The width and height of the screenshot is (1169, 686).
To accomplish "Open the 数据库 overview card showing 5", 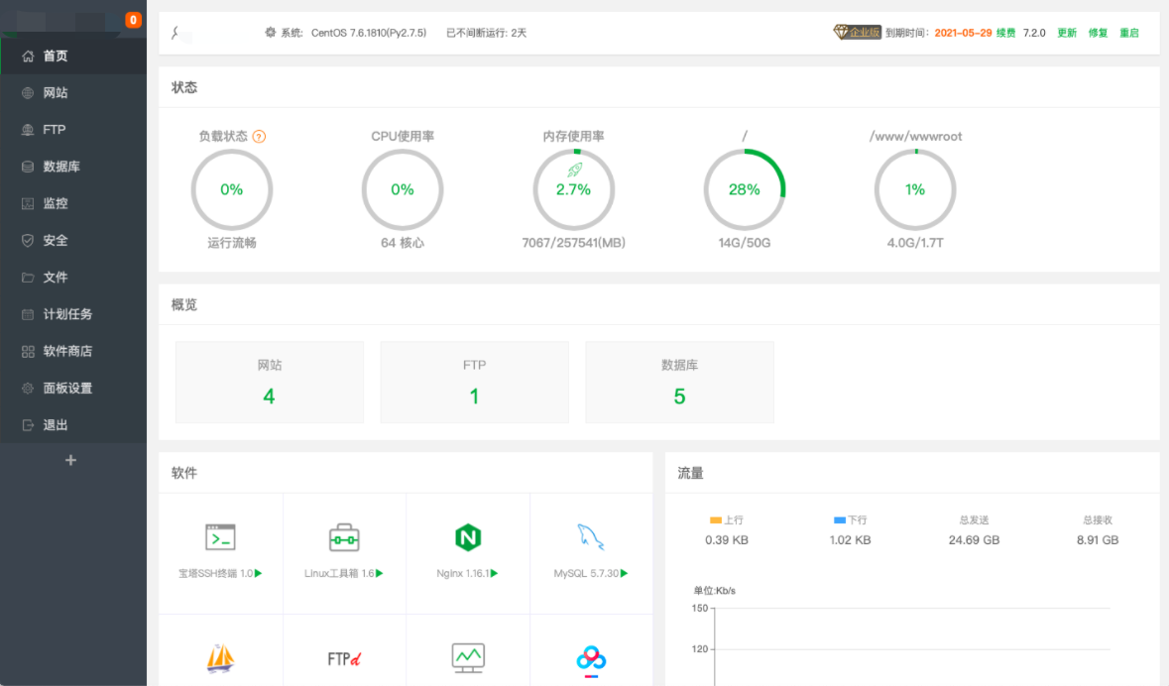I will [x=680, y=383].
